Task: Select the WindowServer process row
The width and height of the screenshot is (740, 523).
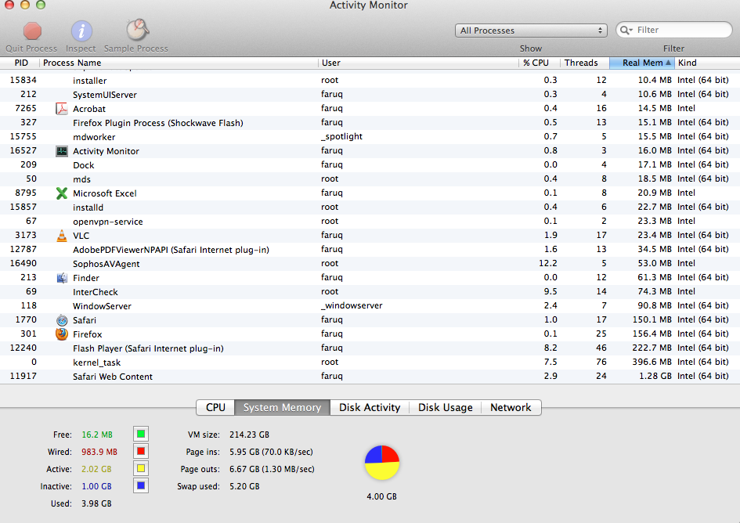Action: pos(370,306)
